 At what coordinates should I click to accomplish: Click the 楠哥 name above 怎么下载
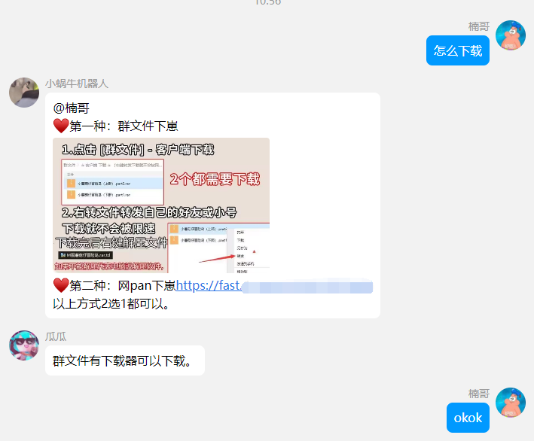pyautogui.click(x=478, y=26)
